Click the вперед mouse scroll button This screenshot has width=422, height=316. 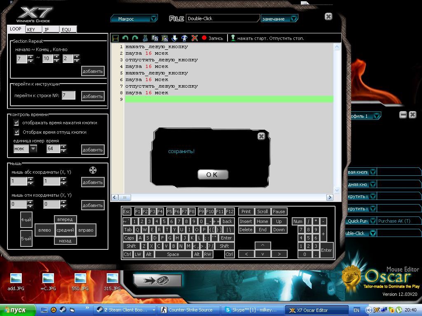coord(65,219)
